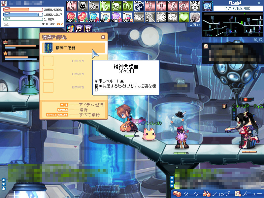
Task: Use the stones skill in slot 0
Action: (173, 17)
